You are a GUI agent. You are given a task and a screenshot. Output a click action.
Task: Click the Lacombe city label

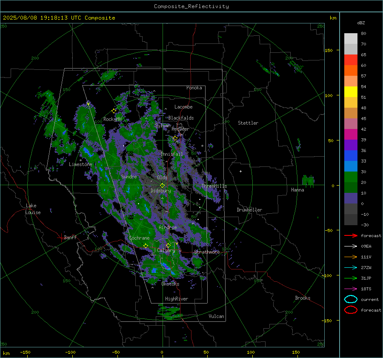click(x=183, y=107)
